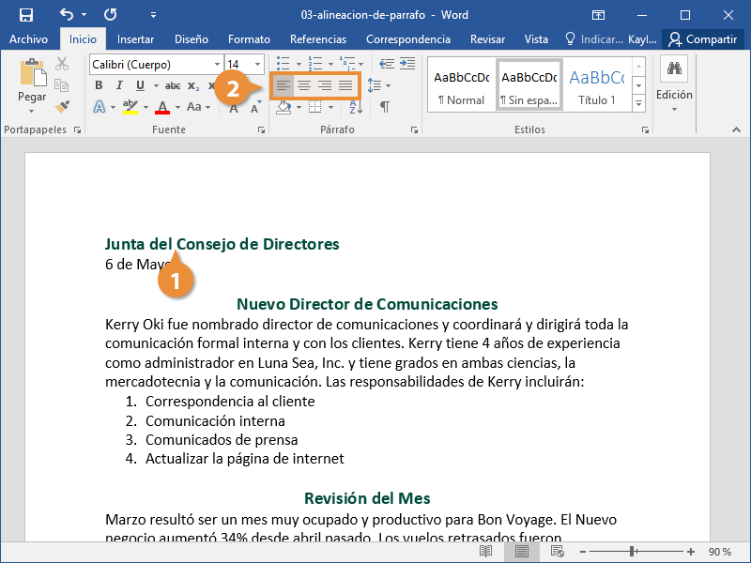Screen dimensions: 751x563
Task: Justify the paragraph text
Action: (345, 85)
